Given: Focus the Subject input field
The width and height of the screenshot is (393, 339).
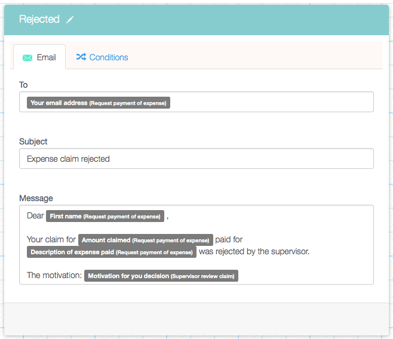Looking at the screenshot, I should tap(196, 159).
